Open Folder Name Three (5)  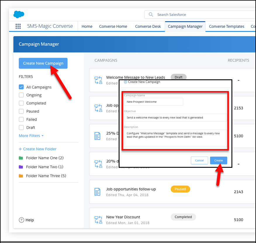point(46,176)
